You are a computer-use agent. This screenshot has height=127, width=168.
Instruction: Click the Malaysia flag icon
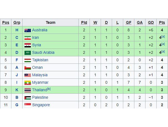27,75
